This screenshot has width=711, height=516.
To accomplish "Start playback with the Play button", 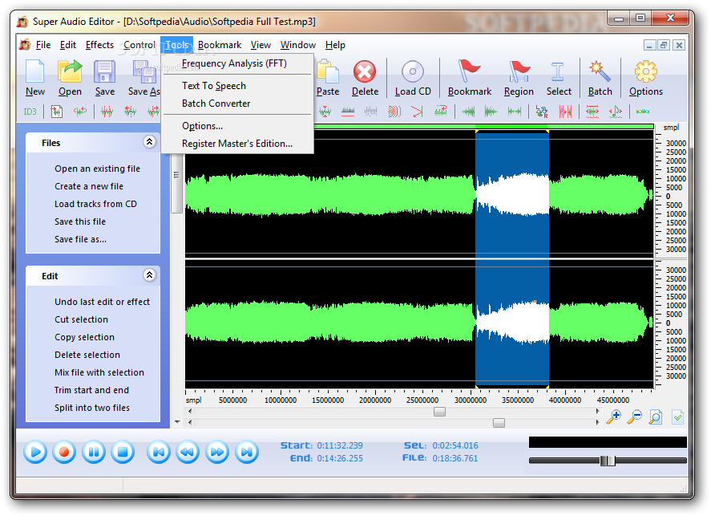I will (35, 452).
